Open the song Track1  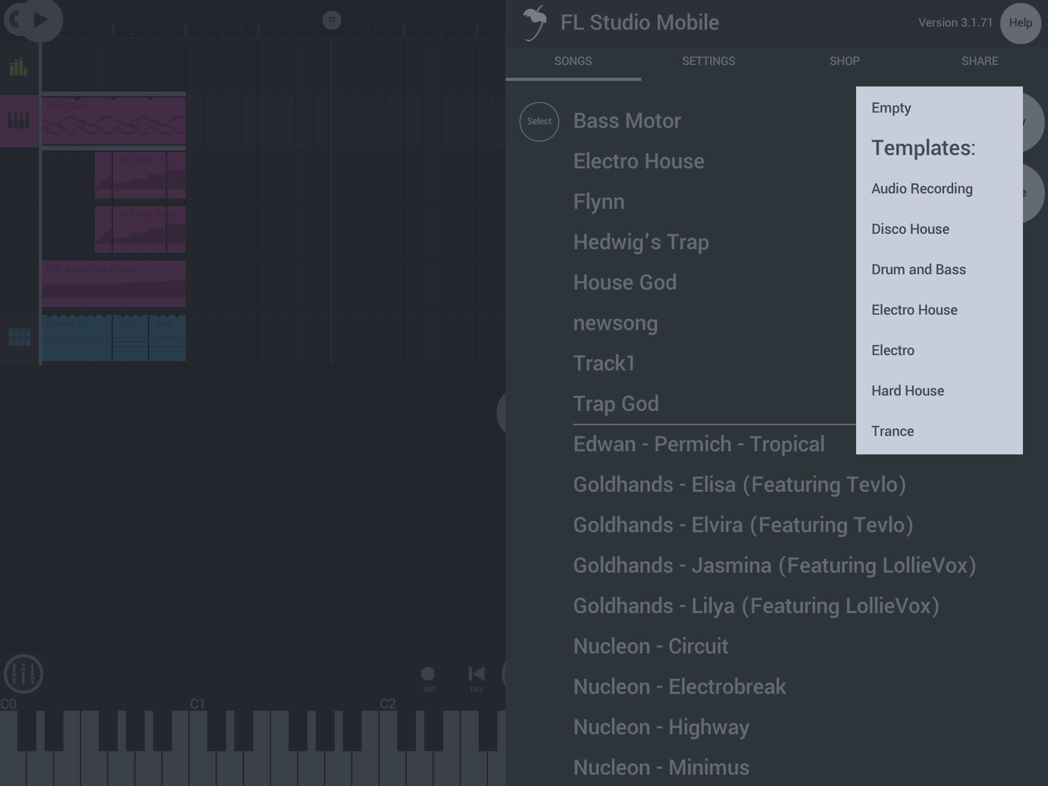pyautogui.click(x=604, y=364)
